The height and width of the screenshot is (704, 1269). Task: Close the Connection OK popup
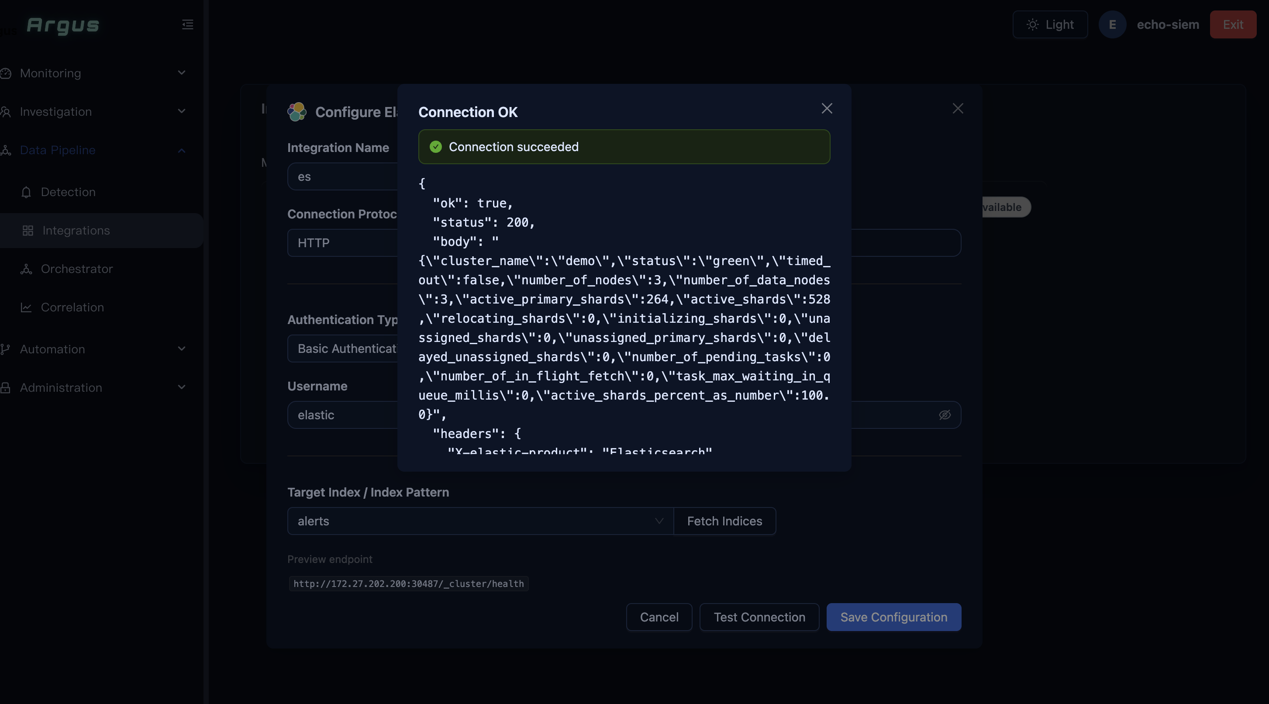[827, 108]
